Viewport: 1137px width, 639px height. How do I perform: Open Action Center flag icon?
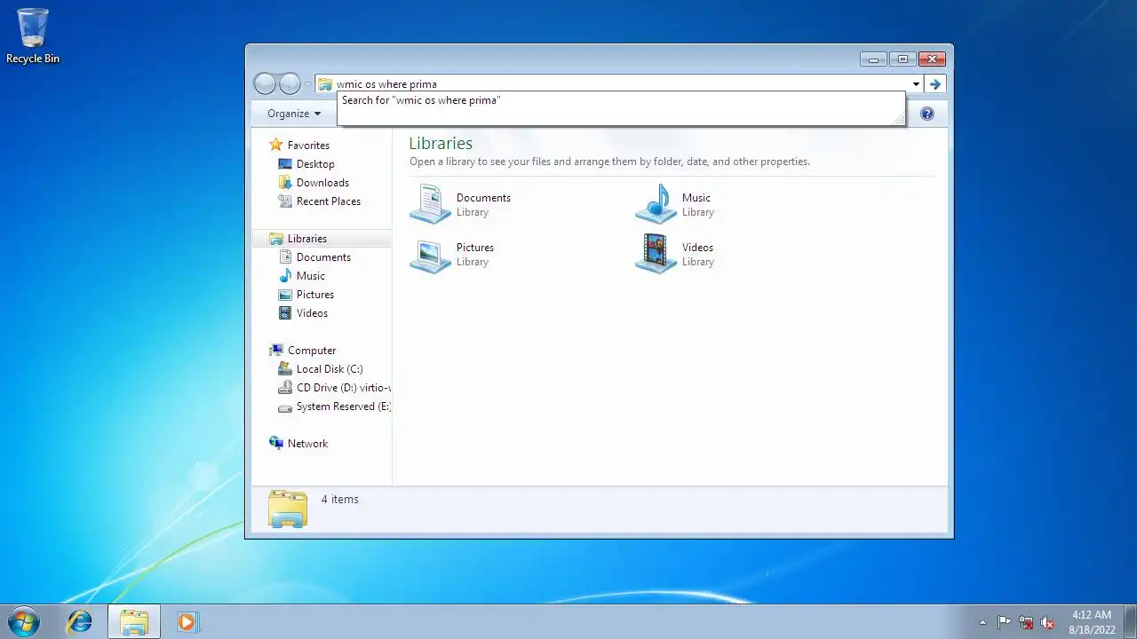coord(1004,622)
